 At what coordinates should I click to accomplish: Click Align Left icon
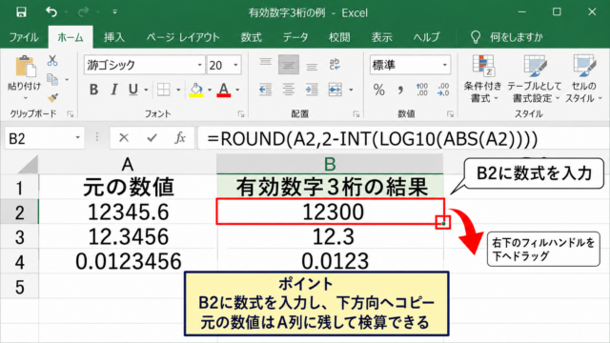[x=265, y=90]
